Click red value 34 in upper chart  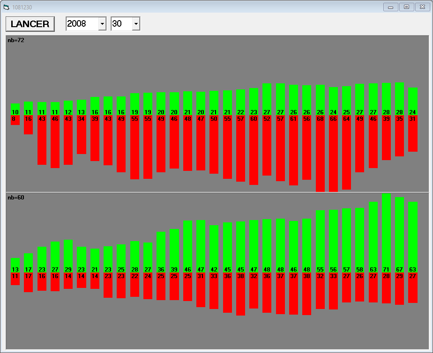(x=81, y=119)
